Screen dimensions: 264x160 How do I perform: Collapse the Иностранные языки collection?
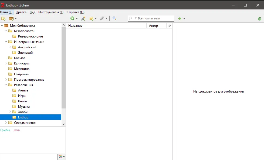[x=6, y=42]
